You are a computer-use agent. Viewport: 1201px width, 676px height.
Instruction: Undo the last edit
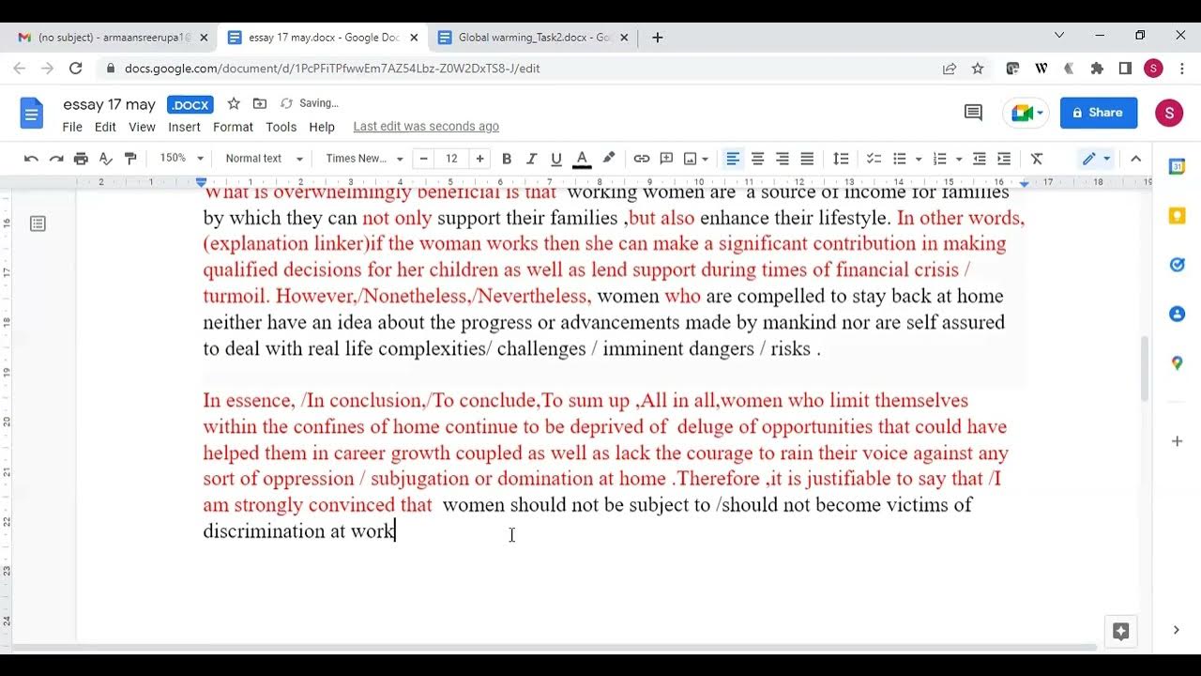pos(31,159)
